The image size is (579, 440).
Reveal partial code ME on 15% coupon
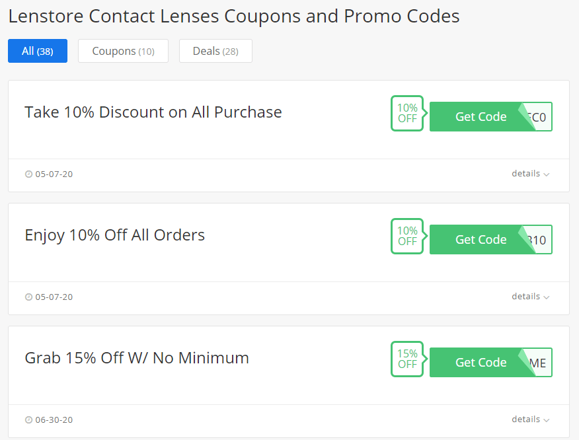coord(539,363)
